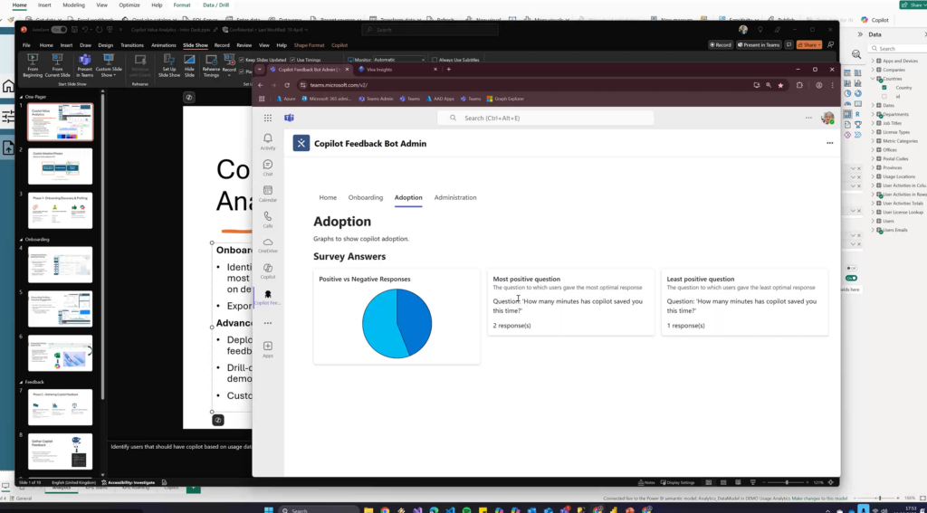Expand the Record dropdown in the Slide Show ribbon
The width and height of the screenshot is (927, 513).
click(x=229, y=74)
